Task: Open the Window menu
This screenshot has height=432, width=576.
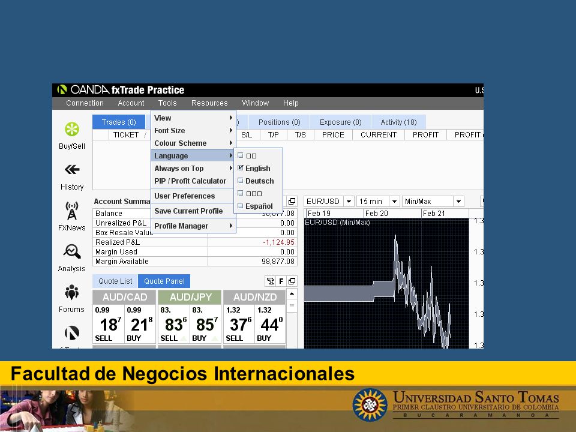Action: [x=256, y=103]
